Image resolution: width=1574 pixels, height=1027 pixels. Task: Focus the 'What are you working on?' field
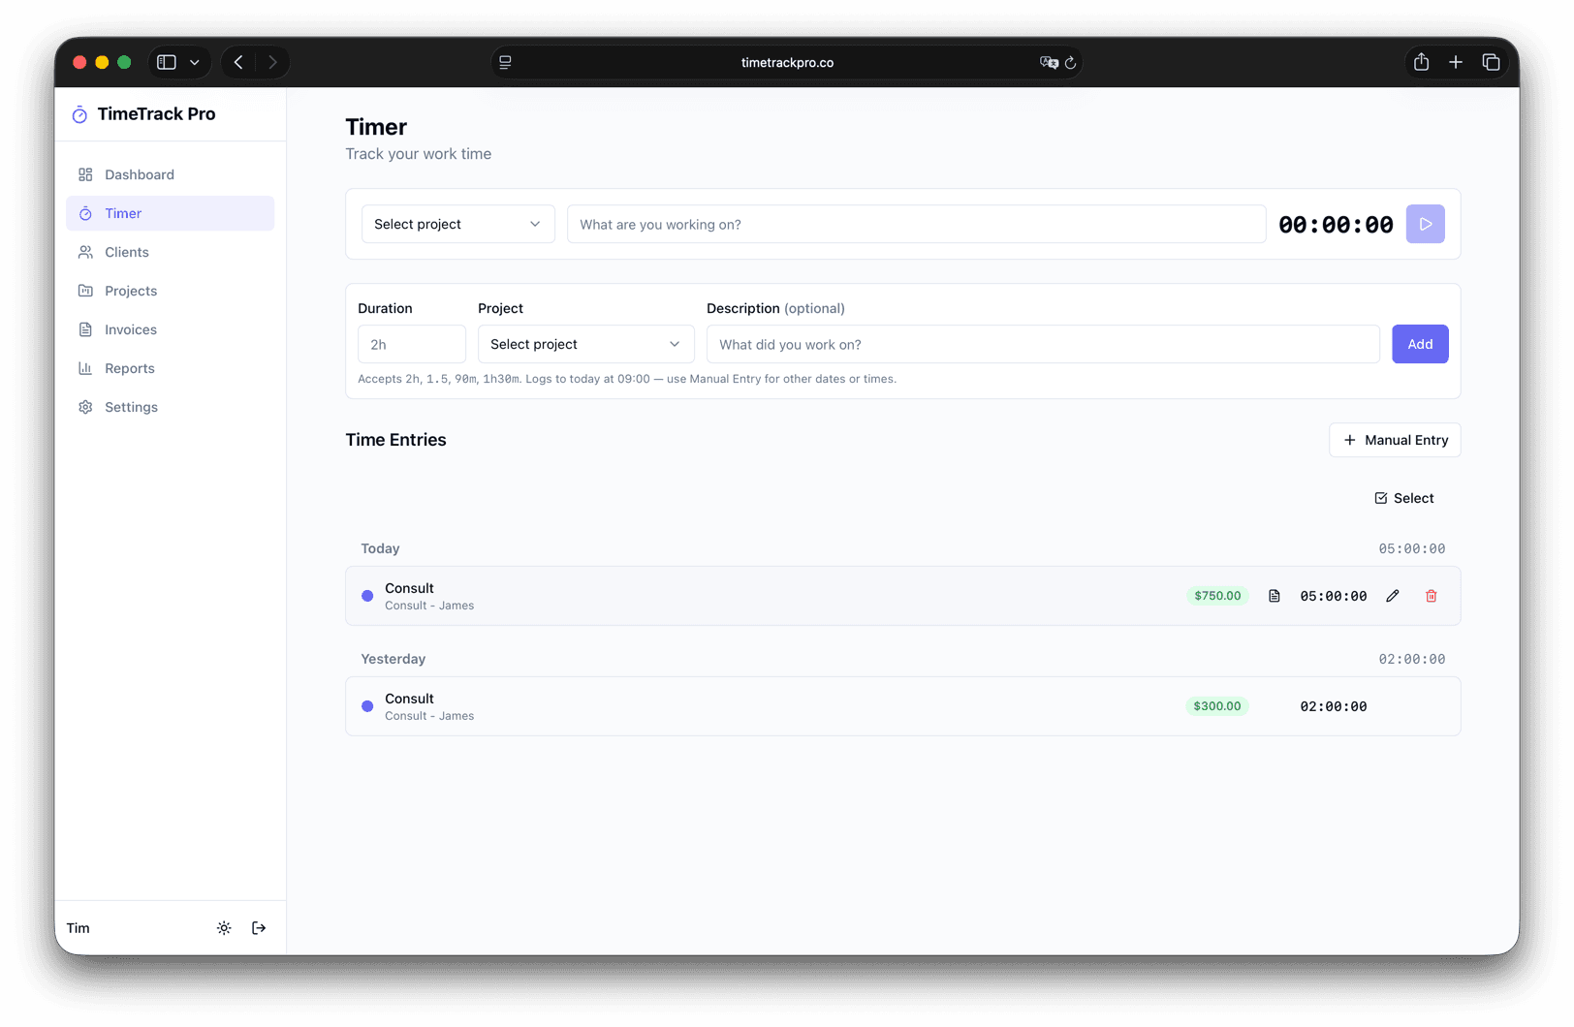coord(916,224)
